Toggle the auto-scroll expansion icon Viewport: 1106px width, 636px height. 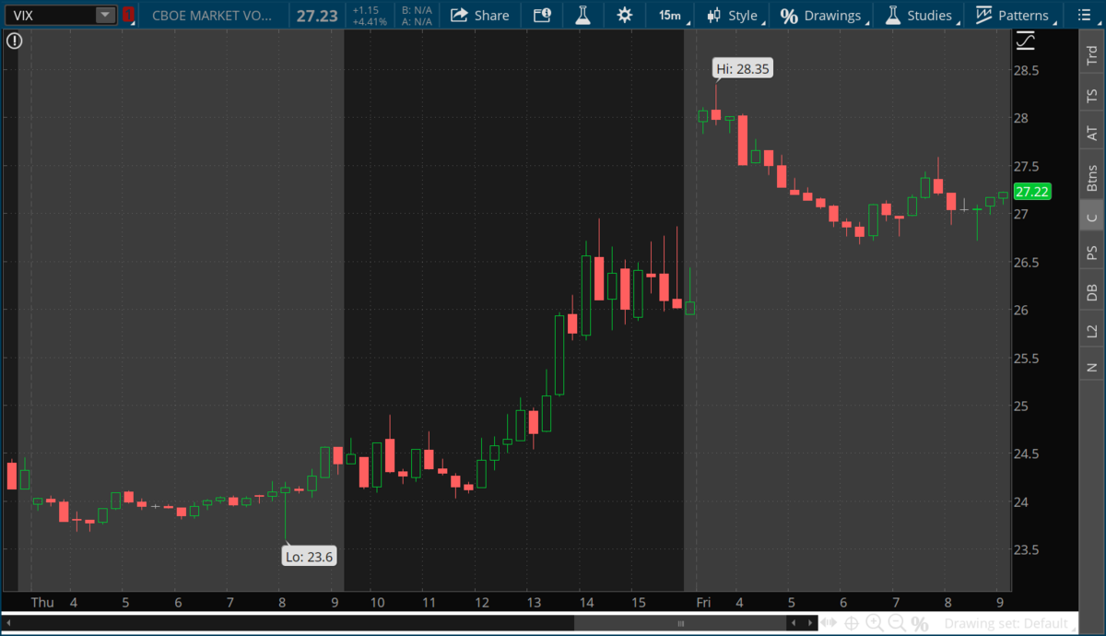[830, 624]
